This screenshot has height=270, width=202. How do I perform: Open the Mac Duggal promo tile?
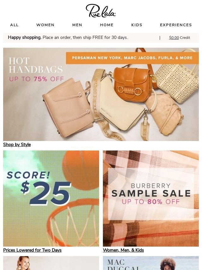click(x=151, y=263)
